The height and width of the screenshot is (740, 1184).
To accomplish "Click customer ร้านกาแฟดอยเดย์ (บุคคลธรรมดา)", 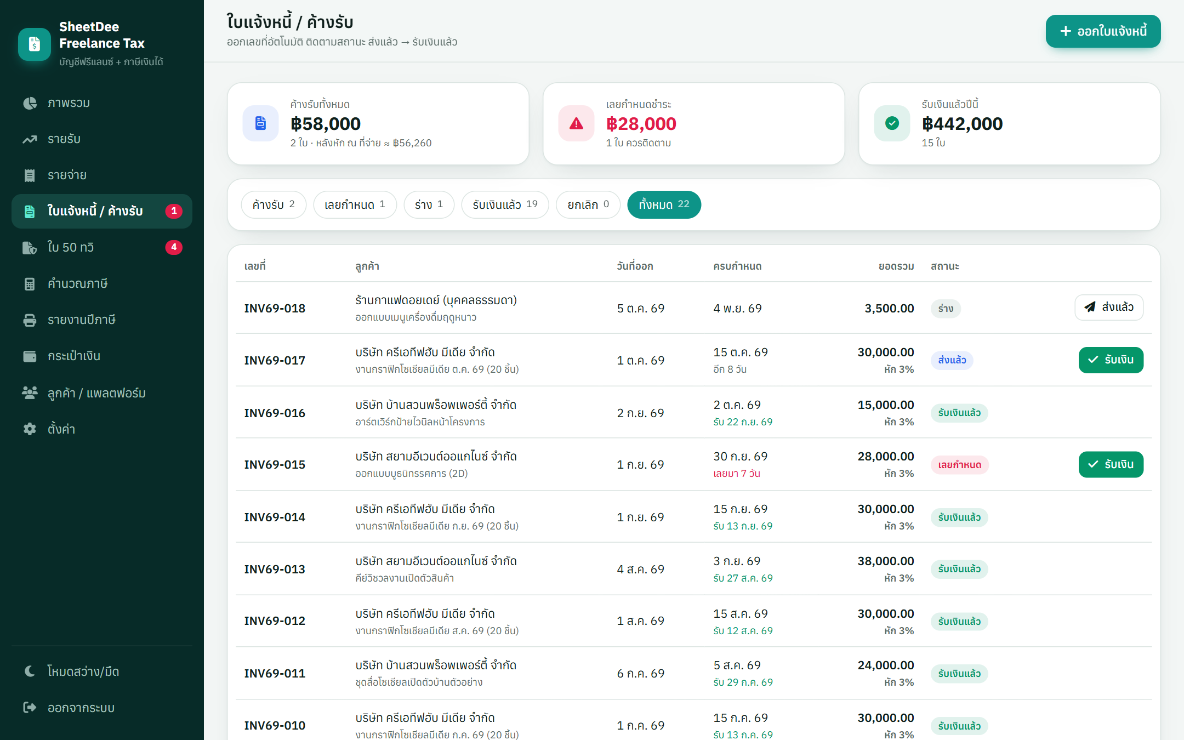I will tap(436, 300).
